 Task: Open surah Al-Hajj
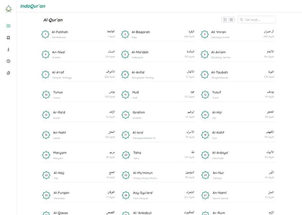pyautogui.click(x=79, y=175)
